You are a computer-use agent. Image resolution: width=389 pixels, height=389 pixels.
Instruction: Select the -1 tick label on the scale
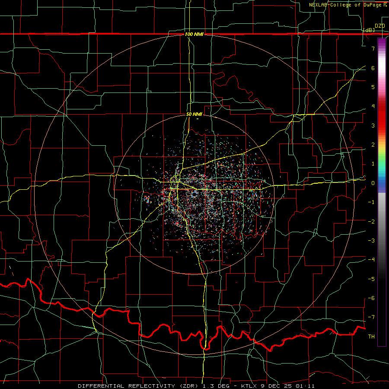click(371, 202)
